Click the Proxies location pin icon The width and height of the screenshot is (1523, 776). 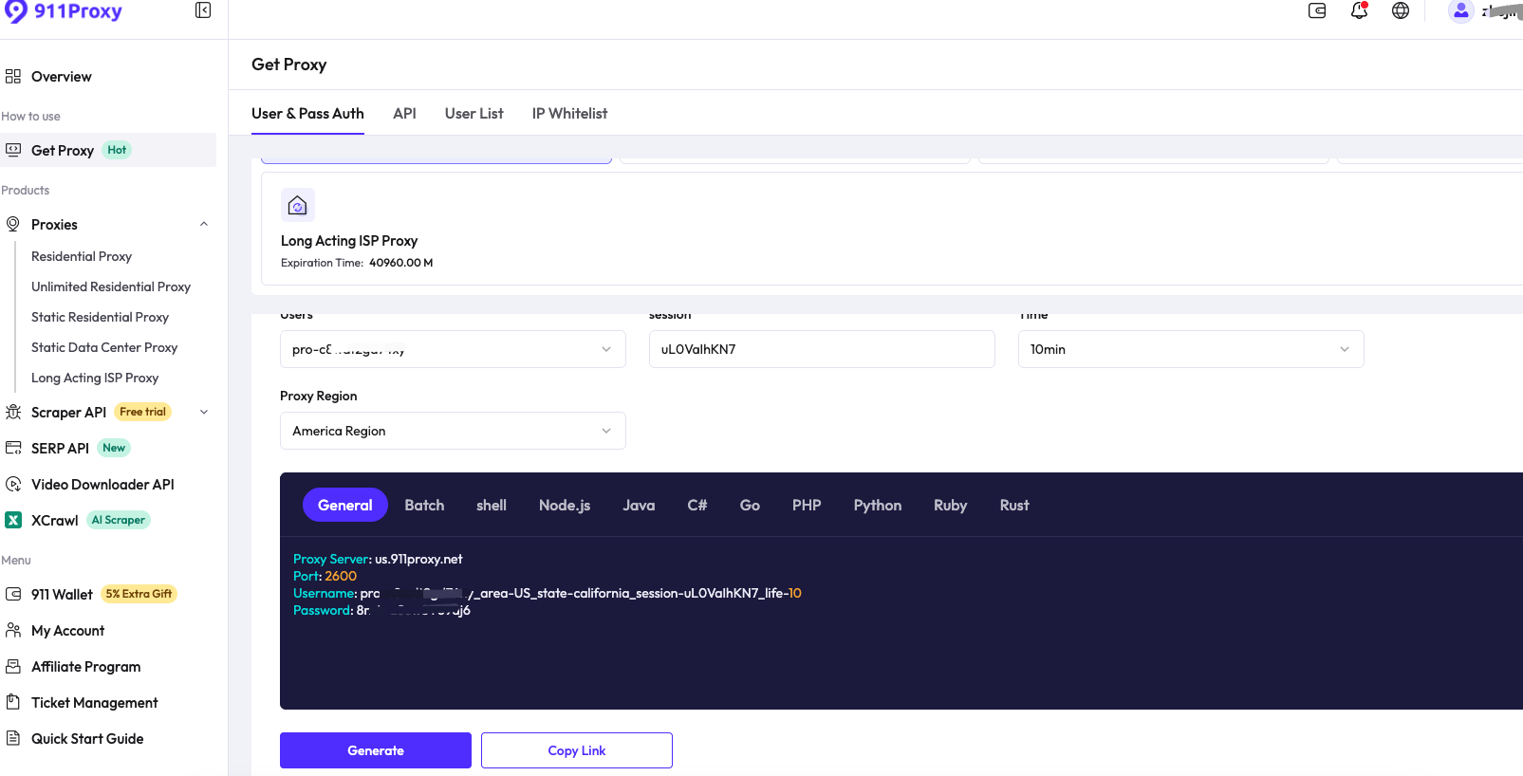point(13,224)
